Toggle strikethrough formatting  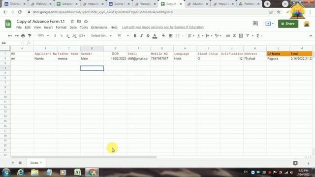tap(148, 36)
